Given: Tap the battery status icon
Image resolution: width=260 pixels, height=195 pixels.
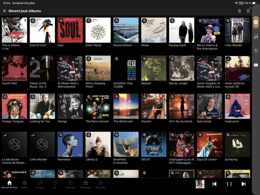Looking at the screenshot, I should [x=254, y=3].
